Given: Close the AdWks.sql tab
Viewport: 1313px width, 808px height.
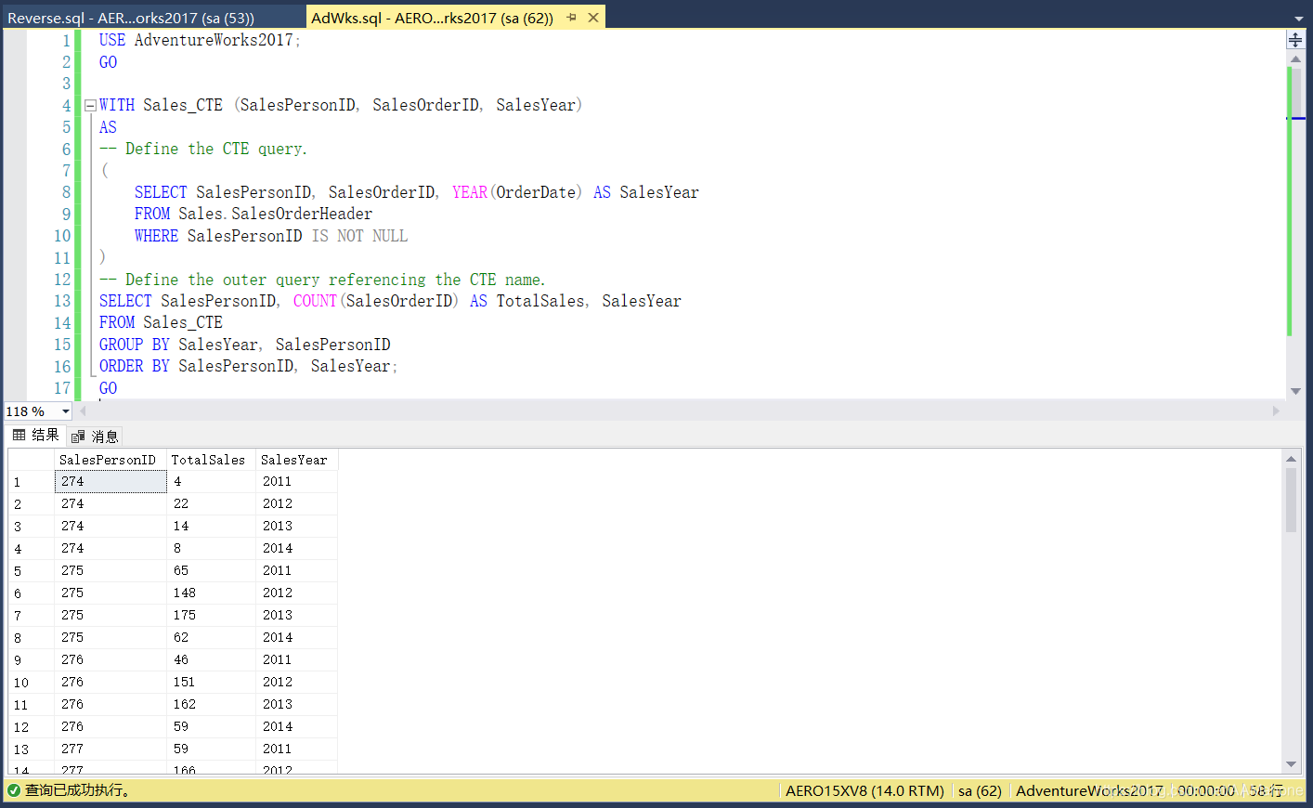Looking at the screenshot, I should 593,18.
